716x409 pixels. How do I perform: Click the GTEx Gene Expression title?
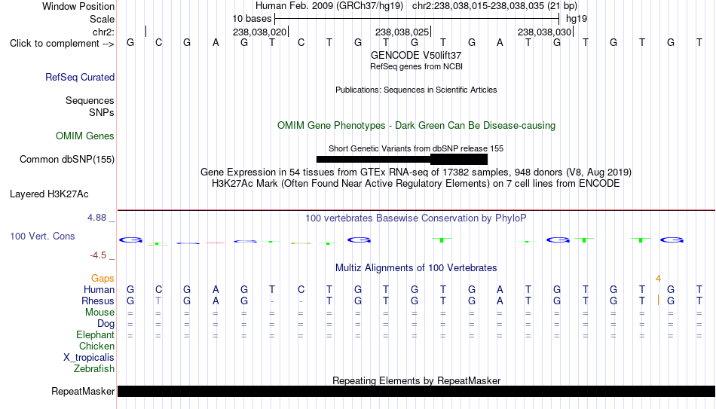[x=416, y=172]
